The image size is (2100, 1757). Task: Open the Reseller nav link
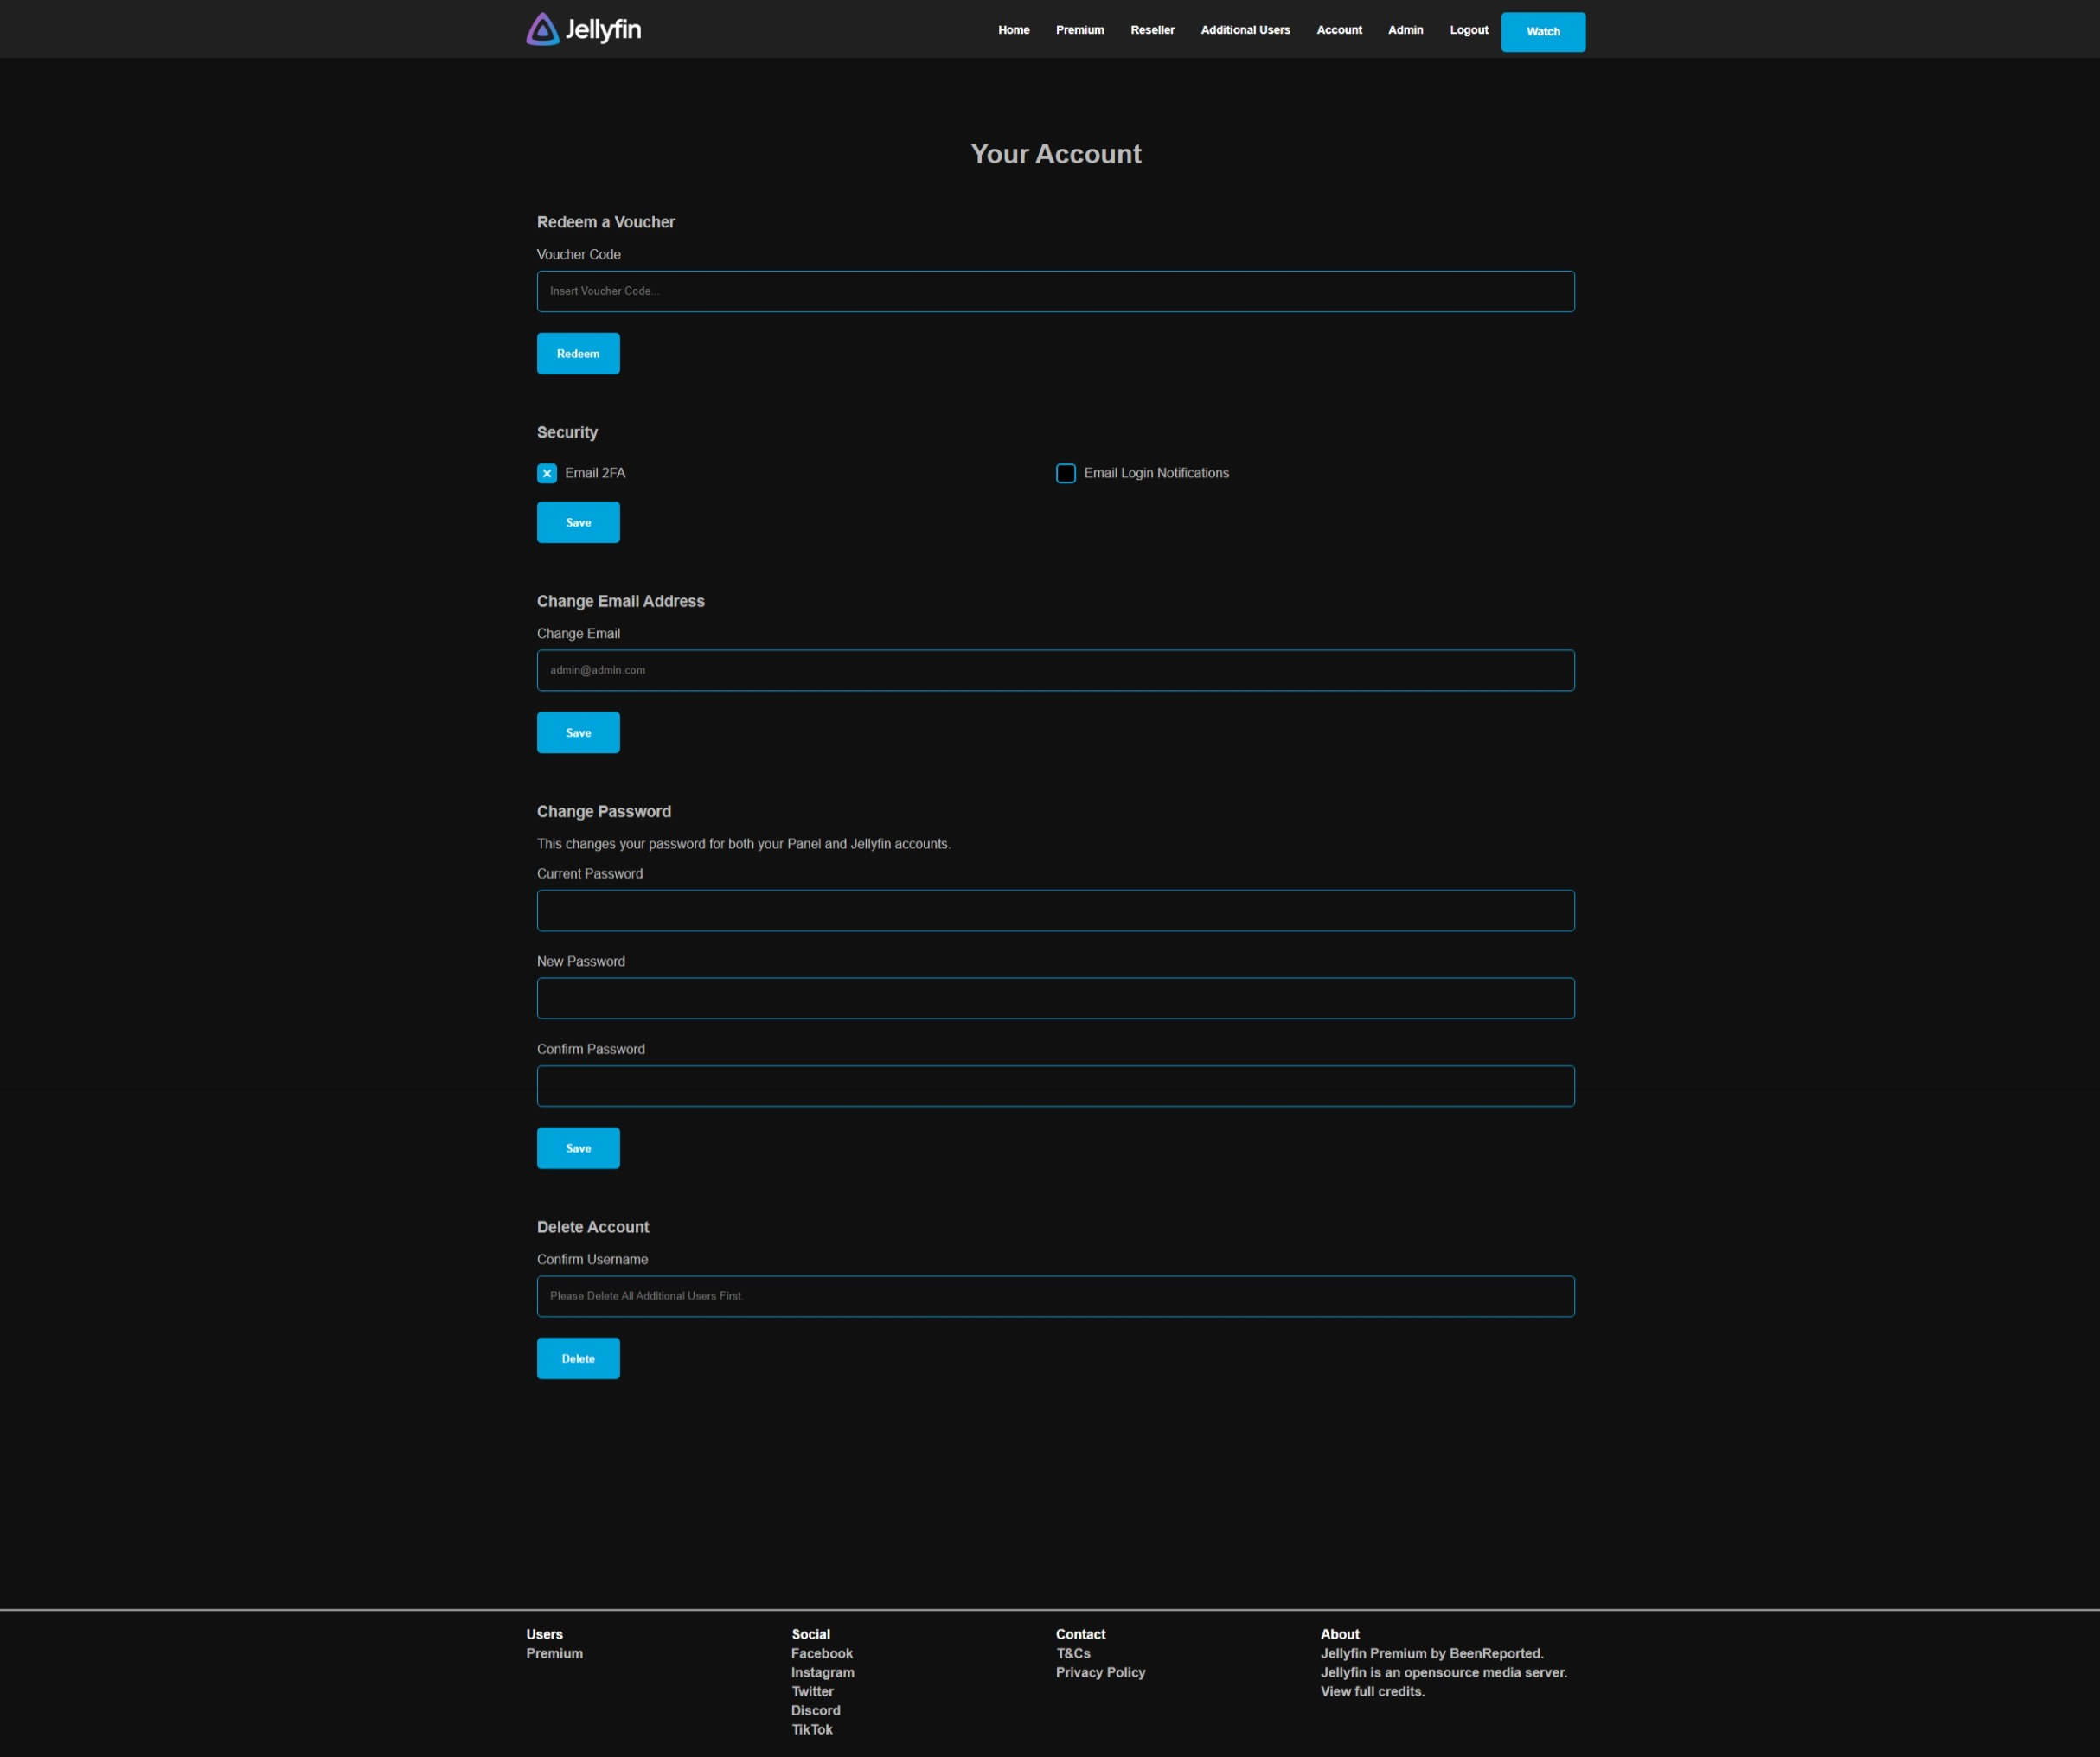pyautogui.click(x=1152, y=30)
